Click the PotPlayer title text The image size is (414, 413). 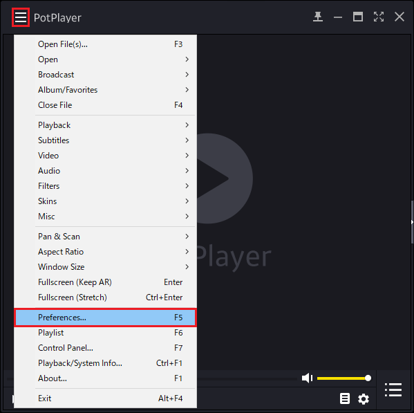click(57, 18)
